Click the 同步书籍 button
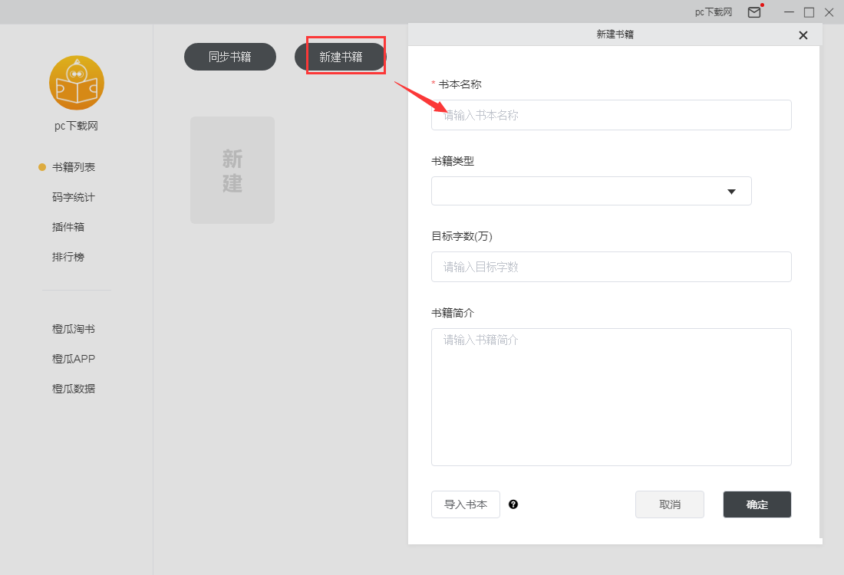Viewport: 844px width, 575px height. tap(230, 57)
